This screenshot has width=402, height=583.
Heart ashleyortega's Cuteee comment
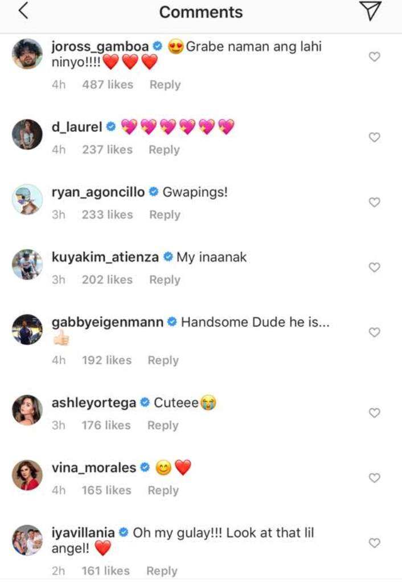(x=375, y=413)
